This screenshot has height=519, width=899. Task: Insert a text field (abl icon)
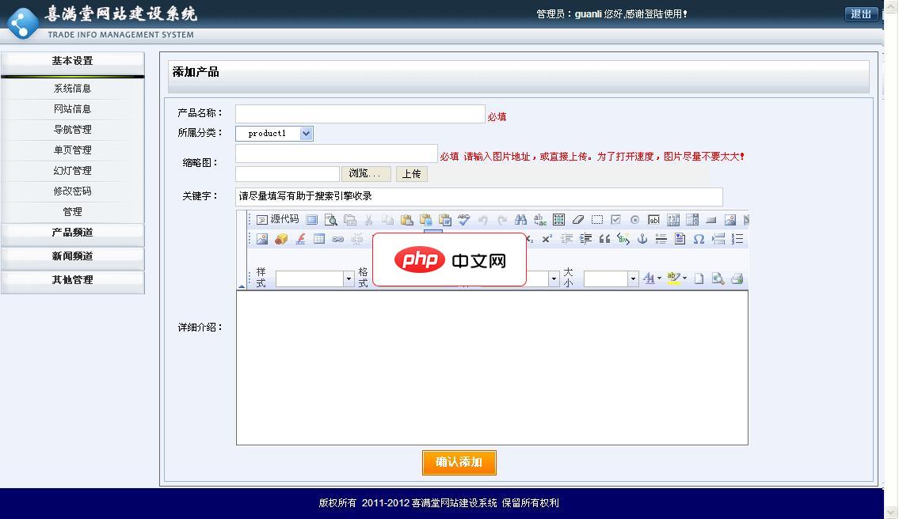click(x=653, y=219)
